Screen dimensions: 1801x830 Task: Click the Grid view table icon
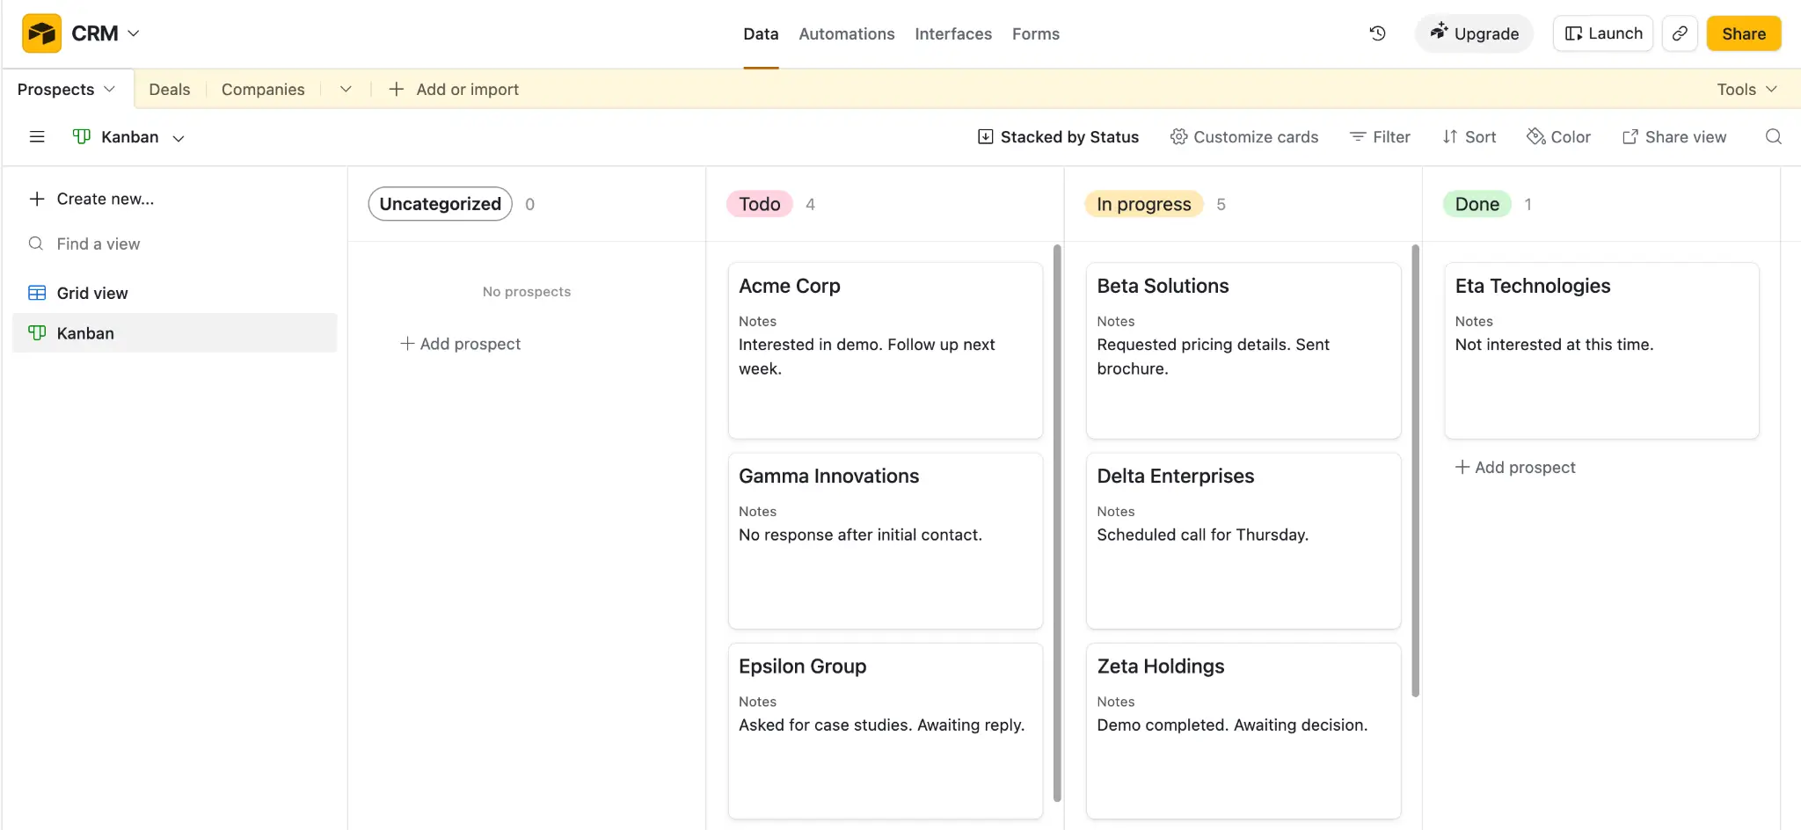pyautogui.click(x=37, y=293)
